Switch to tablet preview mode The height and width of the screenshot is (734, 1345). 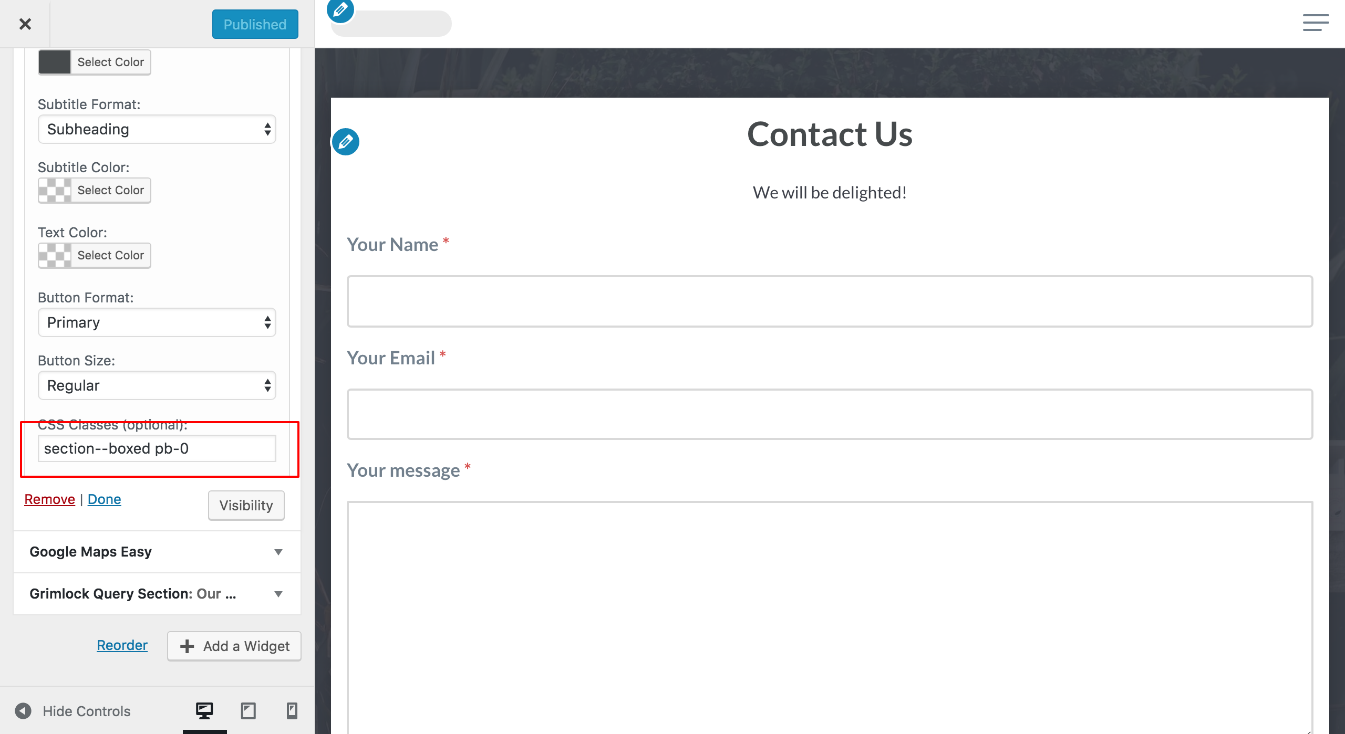(x=248, y=711)
